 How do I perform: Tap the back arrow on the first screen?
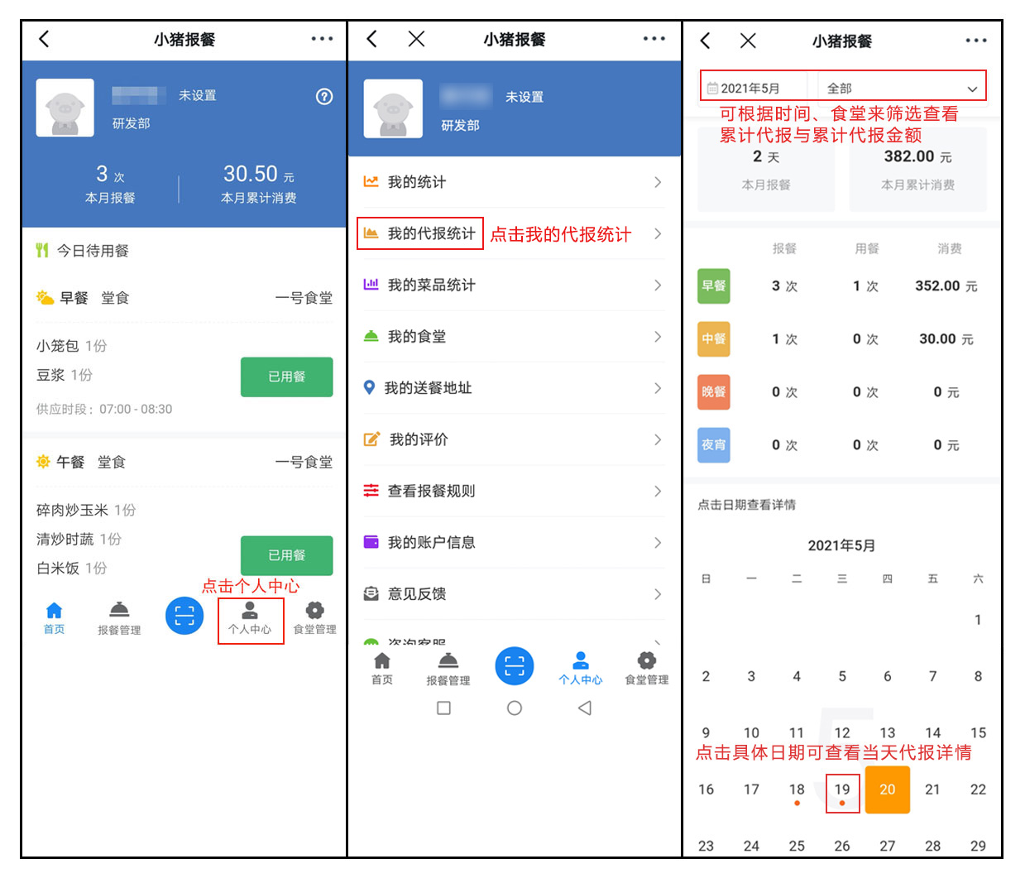[44, 39]
